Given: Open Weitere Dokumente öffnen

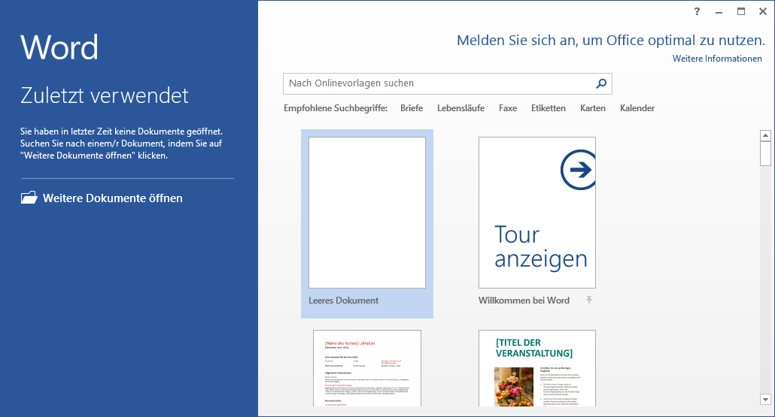Looking at the screenshot, I should pos(112,198).
